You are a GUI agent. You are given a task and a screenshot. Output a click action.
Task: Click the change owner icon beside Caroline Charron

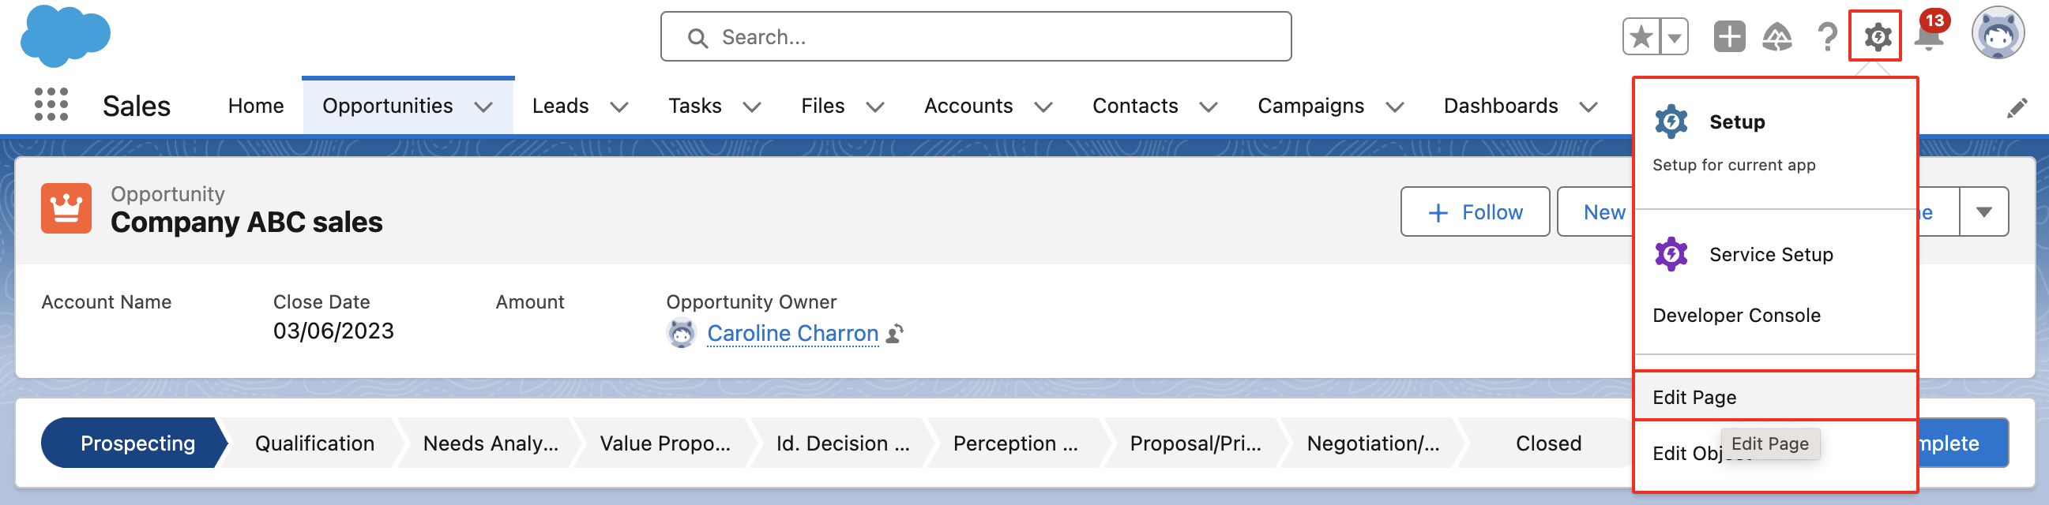(x=895, y=334)
